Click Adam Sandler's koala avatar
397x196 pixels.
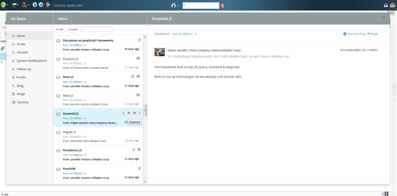[160, 52]
